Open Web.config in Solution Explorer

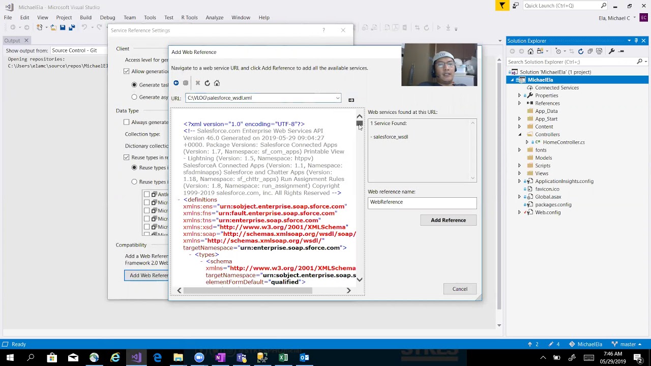point(548,212)
